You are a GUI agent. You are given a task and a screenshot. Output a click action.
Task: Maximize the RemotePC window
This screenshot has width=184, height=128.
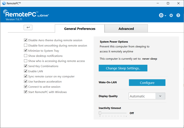click(168, 3)
